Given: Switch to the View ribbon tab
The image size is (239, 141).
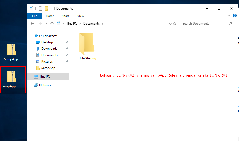Looking at the screenshot, I should [81, 16].
